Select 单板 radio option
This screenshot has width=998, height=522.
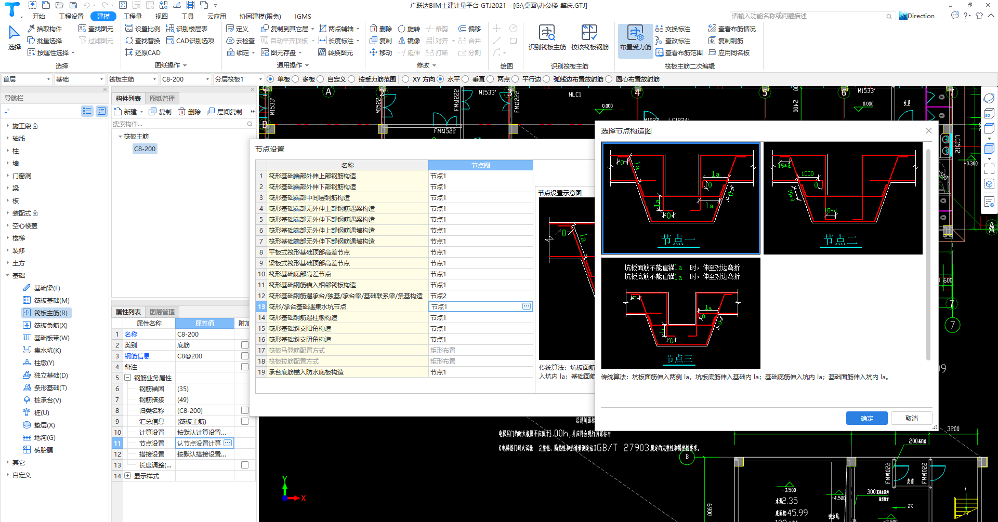coord(270,79)
